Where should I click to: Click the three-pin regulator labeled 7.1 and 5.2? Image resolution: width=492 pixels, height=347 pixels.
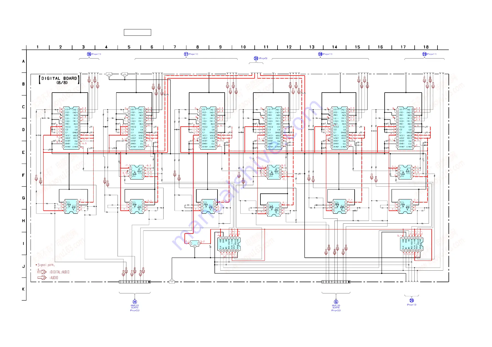195,243
